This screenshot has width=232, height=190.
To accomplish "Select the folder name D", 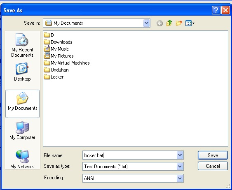I will click(x=52, y=35).
